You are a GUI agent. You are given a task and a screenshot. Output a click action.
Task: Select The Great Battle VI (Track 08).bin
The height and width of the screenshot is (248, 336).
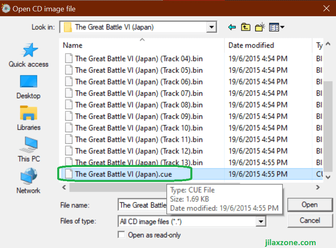click(139, 105)
